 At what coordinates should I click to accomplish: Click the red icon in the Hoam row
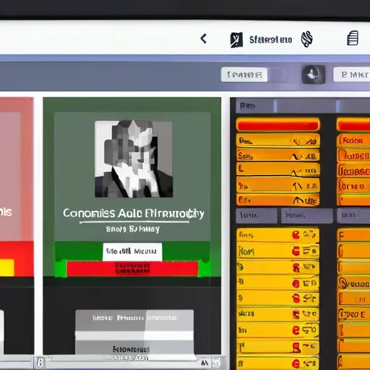coord(296,251)
